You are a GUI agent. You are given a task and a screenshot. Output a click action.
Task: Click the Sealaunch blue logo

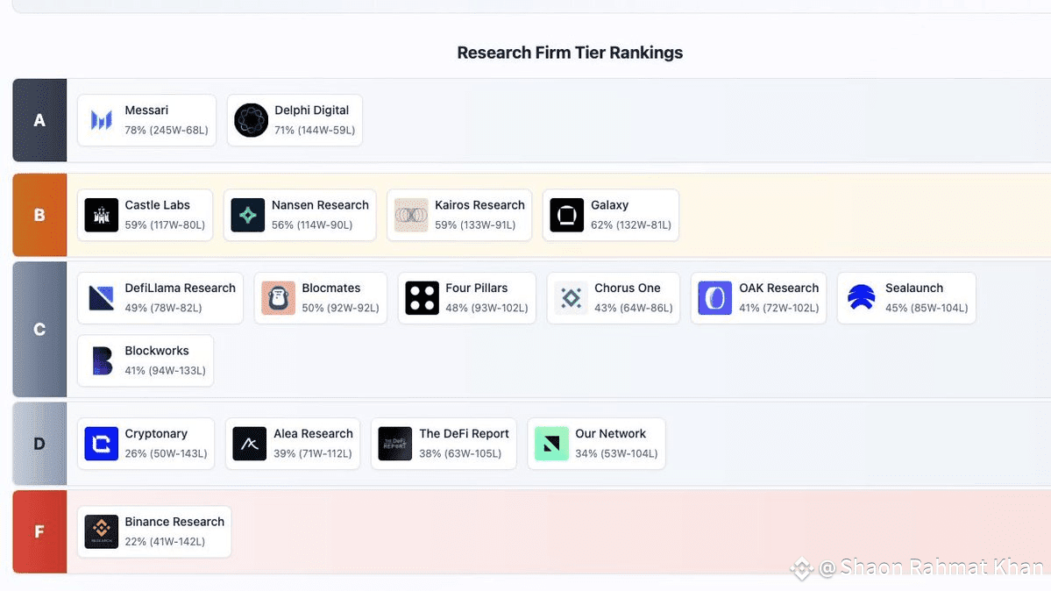[x=862, y=298]
